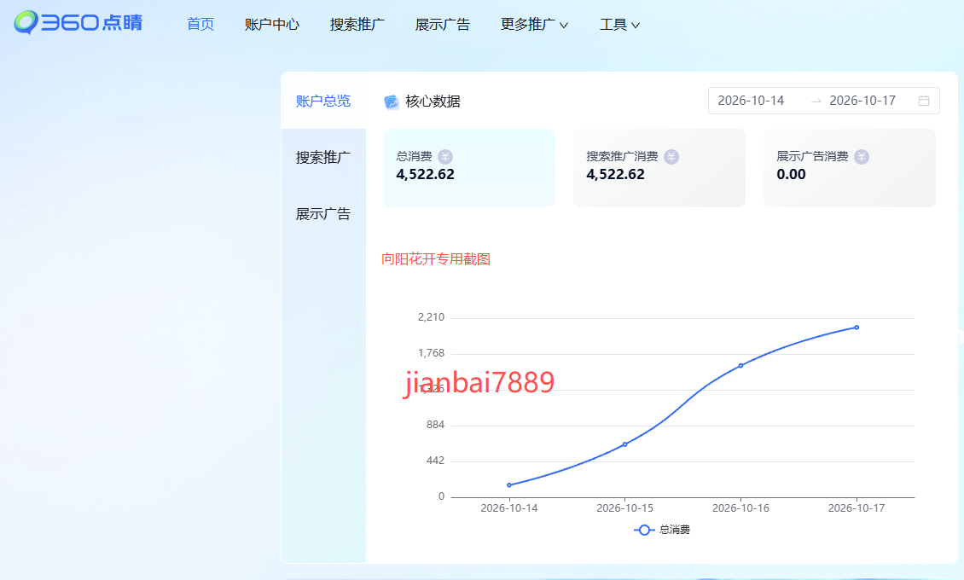
Task: Click the 2026-10-15 chart data point
Action: pos(625,444)
